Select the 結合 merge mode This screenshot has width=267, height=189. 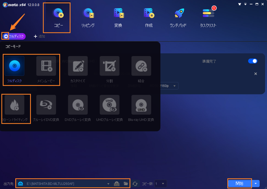pyautogui.click(x=141, y=66)
